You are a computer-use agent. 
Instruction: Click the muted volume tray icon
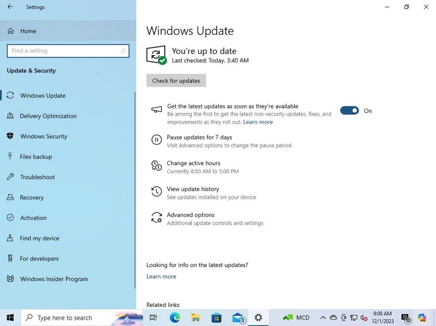[364, 317]
